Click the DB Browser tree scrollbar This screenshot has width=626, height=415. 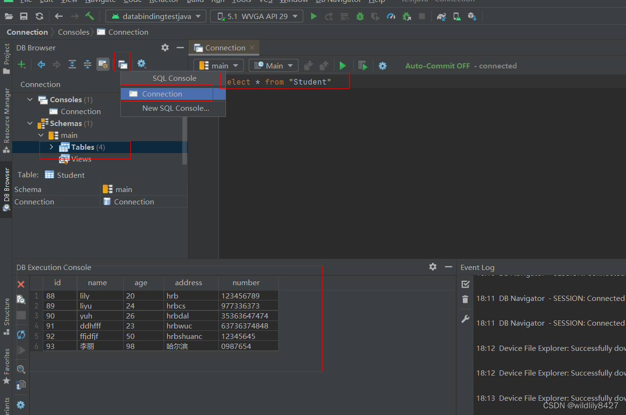pyautogui.click(x=185, y=140)
